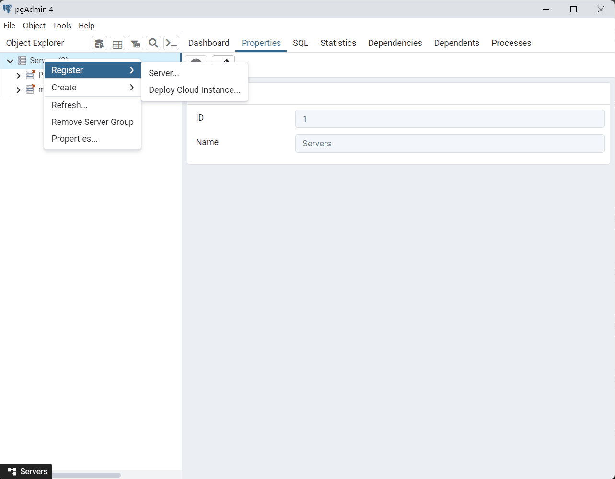Switch to the SQL tab
This screenshot has height=479, width=615.
(301, 43)
